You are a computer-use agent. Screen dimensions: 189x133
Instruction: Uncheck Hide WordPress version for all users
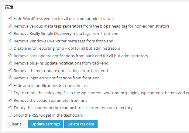(9, 18)
